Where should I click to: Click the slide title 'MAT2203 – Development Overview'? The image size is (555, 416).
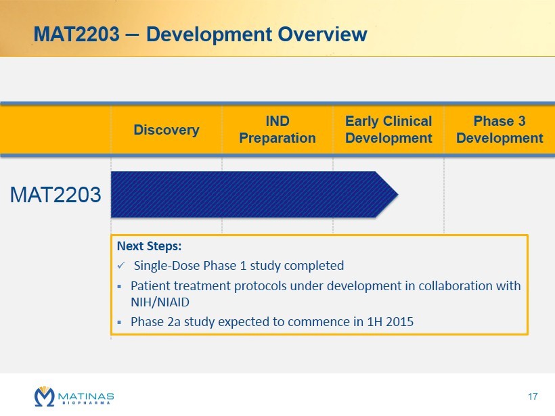click(200, 34)
